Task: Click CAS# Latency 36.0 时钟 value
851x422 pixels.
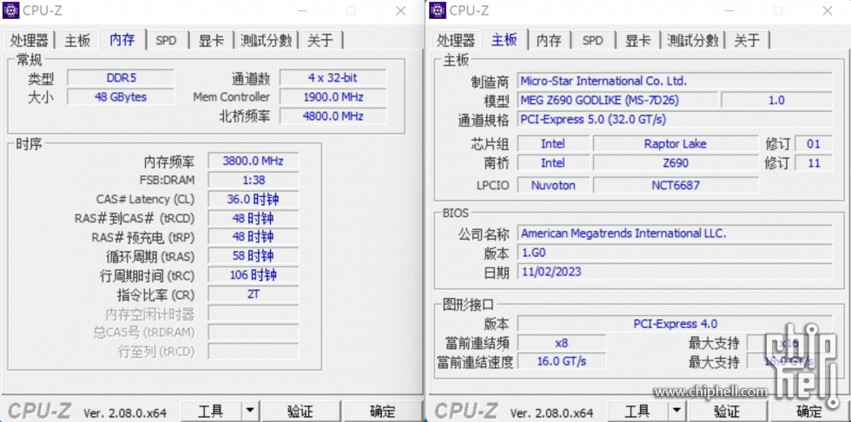Action: [254, 199]
